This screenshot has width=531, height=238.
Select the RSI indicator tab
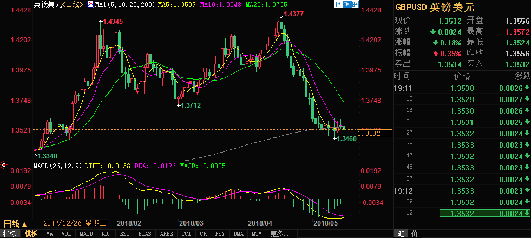click(124, 234)
